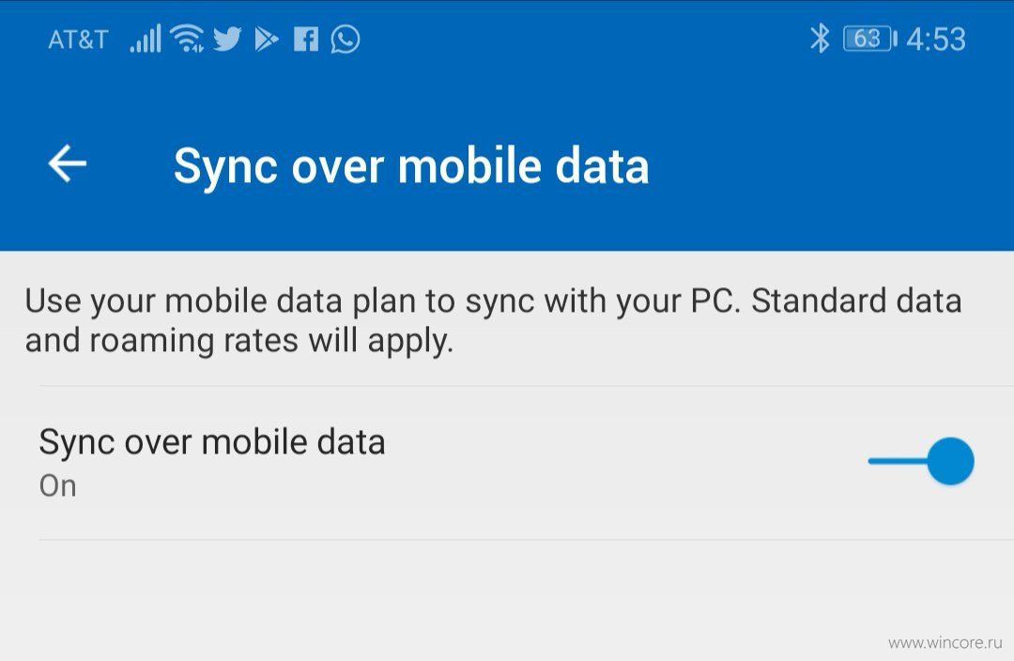This screenshot has width=1014, height=661.
Task: Tap the Facebook notification icon
Action: click(x=305, y=39)
